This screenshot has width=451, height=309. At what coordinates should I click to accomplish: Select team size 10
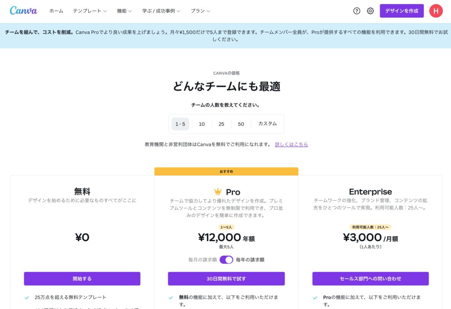click(x=202, y=124)
